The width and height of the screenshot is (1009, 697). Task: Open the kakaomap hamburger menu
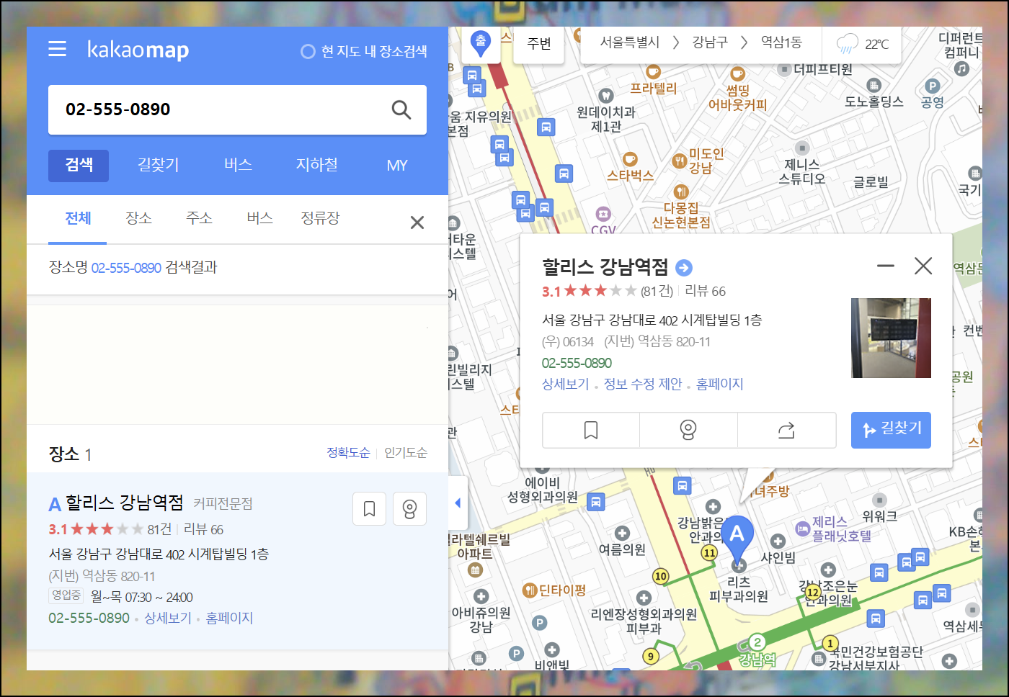tap(58, 49)
